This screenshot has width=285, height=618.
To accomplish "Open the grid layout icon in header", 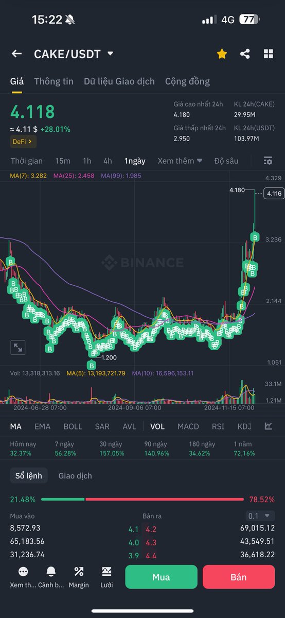I will tap(268, 54).
